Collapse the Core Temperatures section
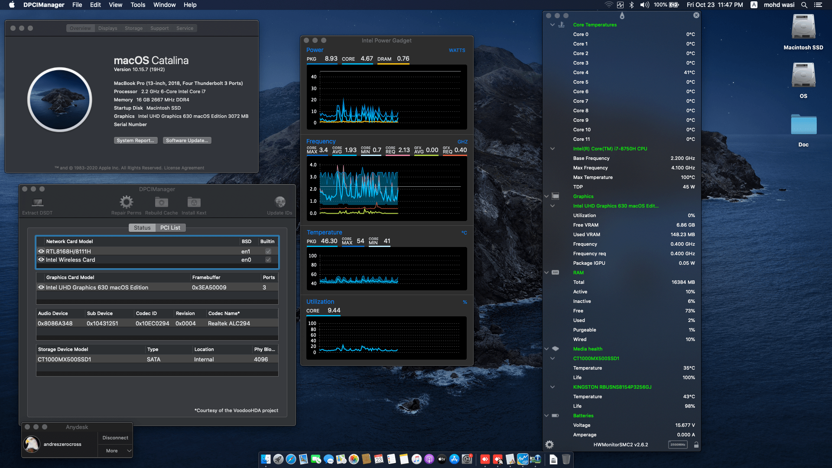The width and height of the screenshot is (832, 468). 552,25
